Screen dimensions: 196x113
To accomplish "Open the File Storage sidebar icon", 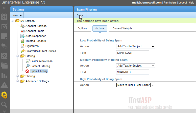I will pyautogui.click(x=4, y=66).
